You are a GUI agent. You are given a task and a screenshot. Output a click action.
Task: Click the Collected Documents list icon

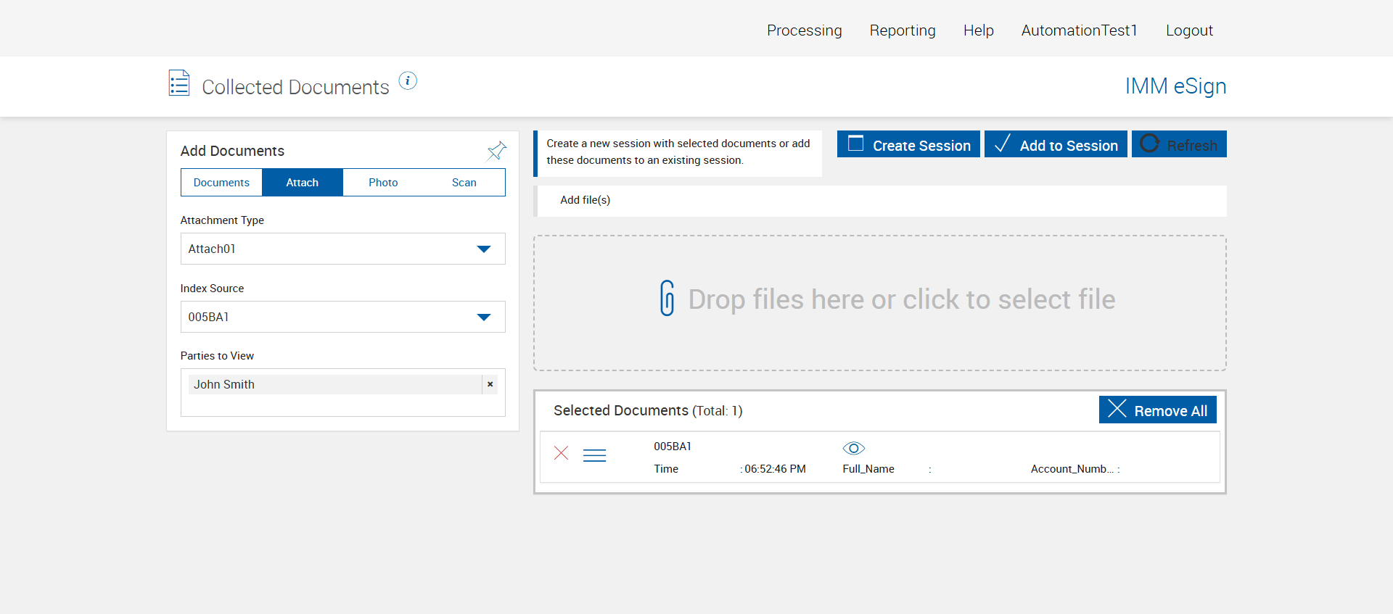(179, 83)
